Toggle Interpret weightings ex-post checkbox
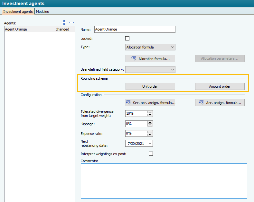This screenshot has height=202, width=254. coord(151,154)
